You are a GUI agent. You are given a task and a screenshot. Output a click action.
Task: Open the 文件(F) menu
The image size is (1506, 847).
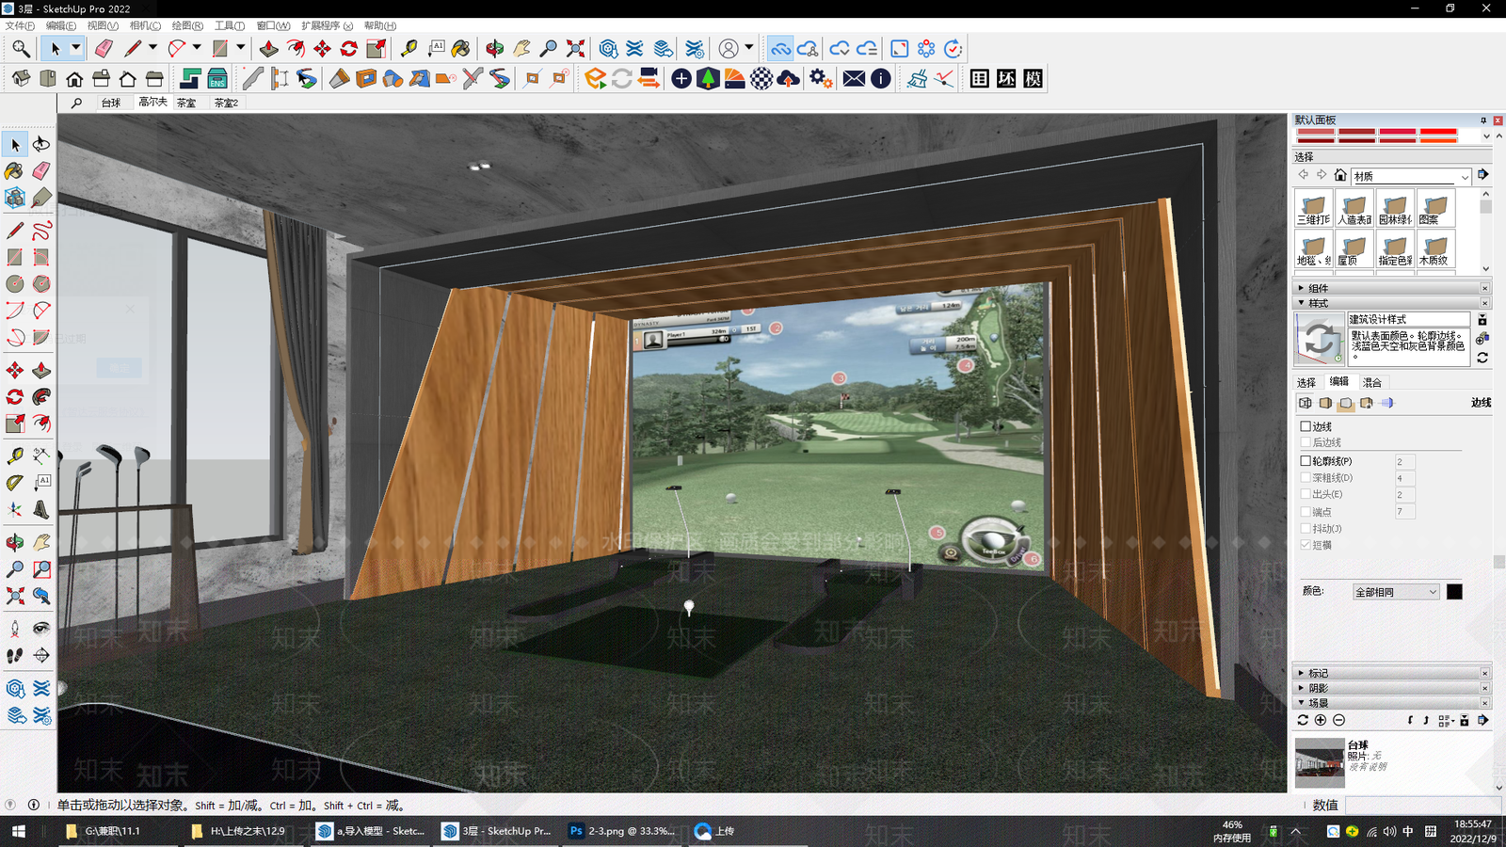(20, 25)
